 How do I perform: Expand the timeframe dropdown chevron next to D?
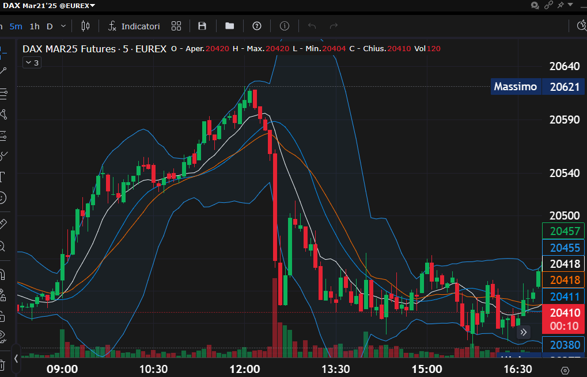[63, 26]
